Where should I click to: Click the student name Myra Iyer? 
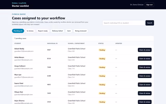[x=18, y=75]
